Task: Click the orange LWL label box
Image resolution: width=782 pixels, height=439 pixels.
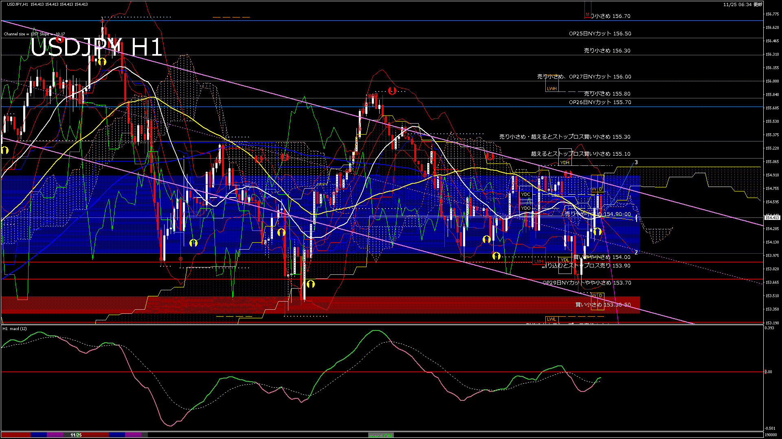Action: pos(551,319)
